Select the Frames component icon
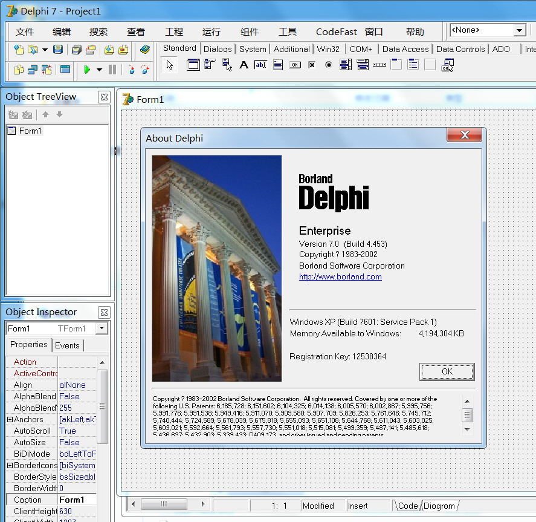Viewport: 536px width, 522px height. (193, 65)
